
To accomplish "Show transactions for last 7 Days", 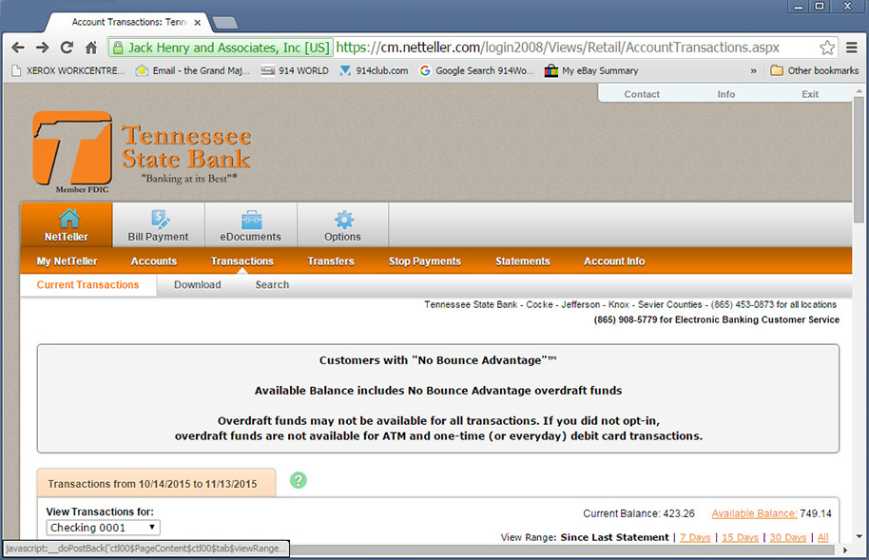I will (695, 538).
